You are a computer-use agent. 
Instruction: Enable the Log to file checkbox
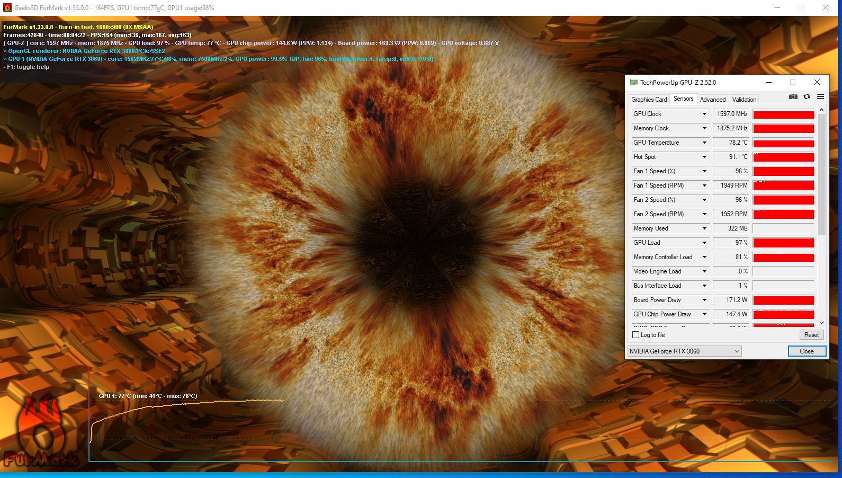(636, 335)
